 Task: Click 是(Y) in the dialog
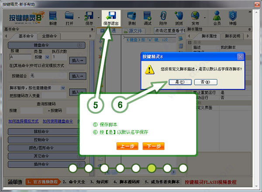(180, 82)
